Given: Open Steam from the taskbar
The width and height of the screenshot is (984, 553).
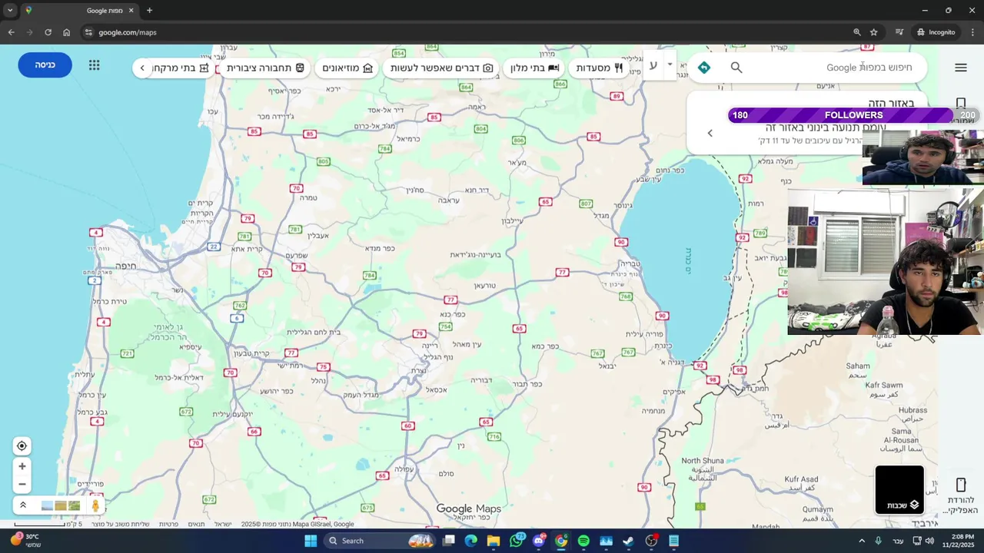Looking at the screenshot, I should tap(628, 541).
